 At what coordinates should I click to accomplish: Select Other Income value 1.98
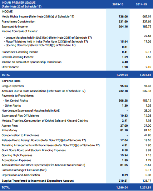pos(125,67)
